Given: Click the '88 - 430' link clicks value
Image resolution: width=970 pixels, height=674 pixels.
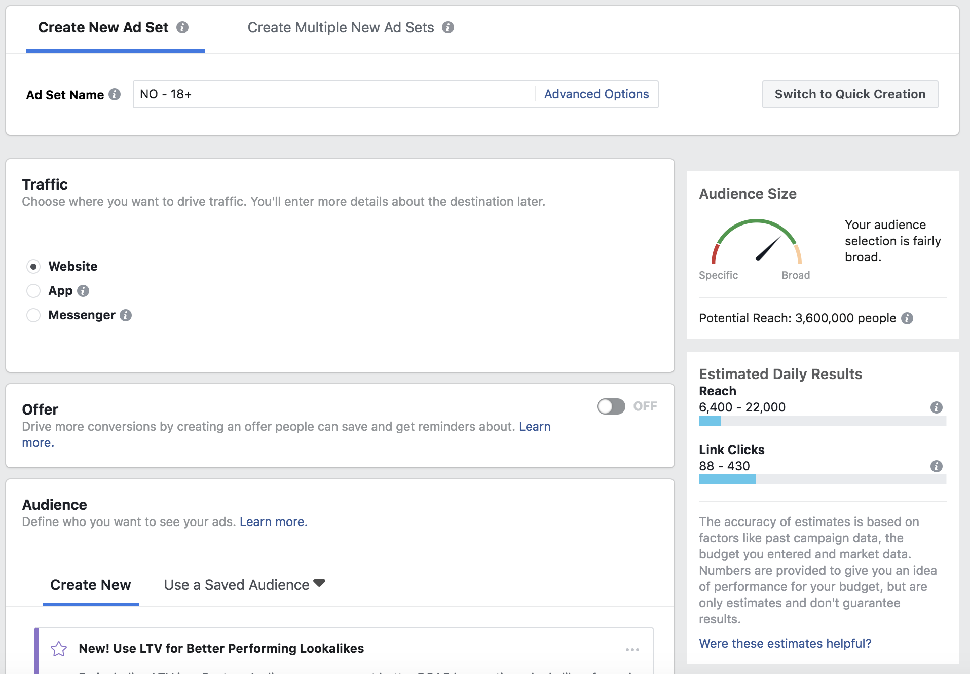Looking at the screenshot, I should (x=724, y=466).
